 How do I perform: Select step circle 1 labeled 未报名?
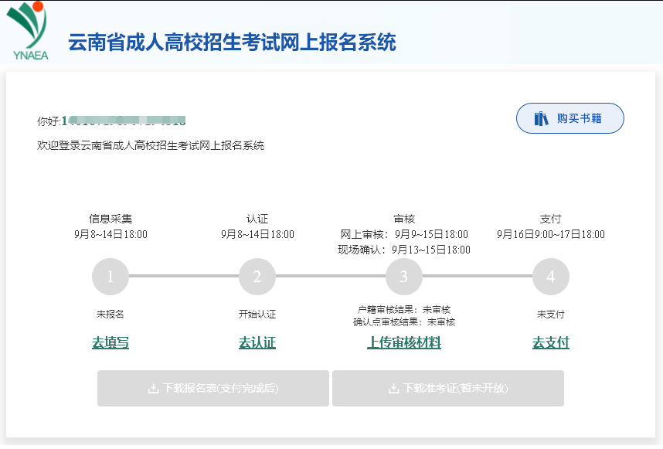coord(110,276)
